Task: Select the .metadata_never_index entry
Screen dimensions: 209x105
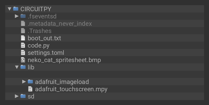Action: pos(60,23)
